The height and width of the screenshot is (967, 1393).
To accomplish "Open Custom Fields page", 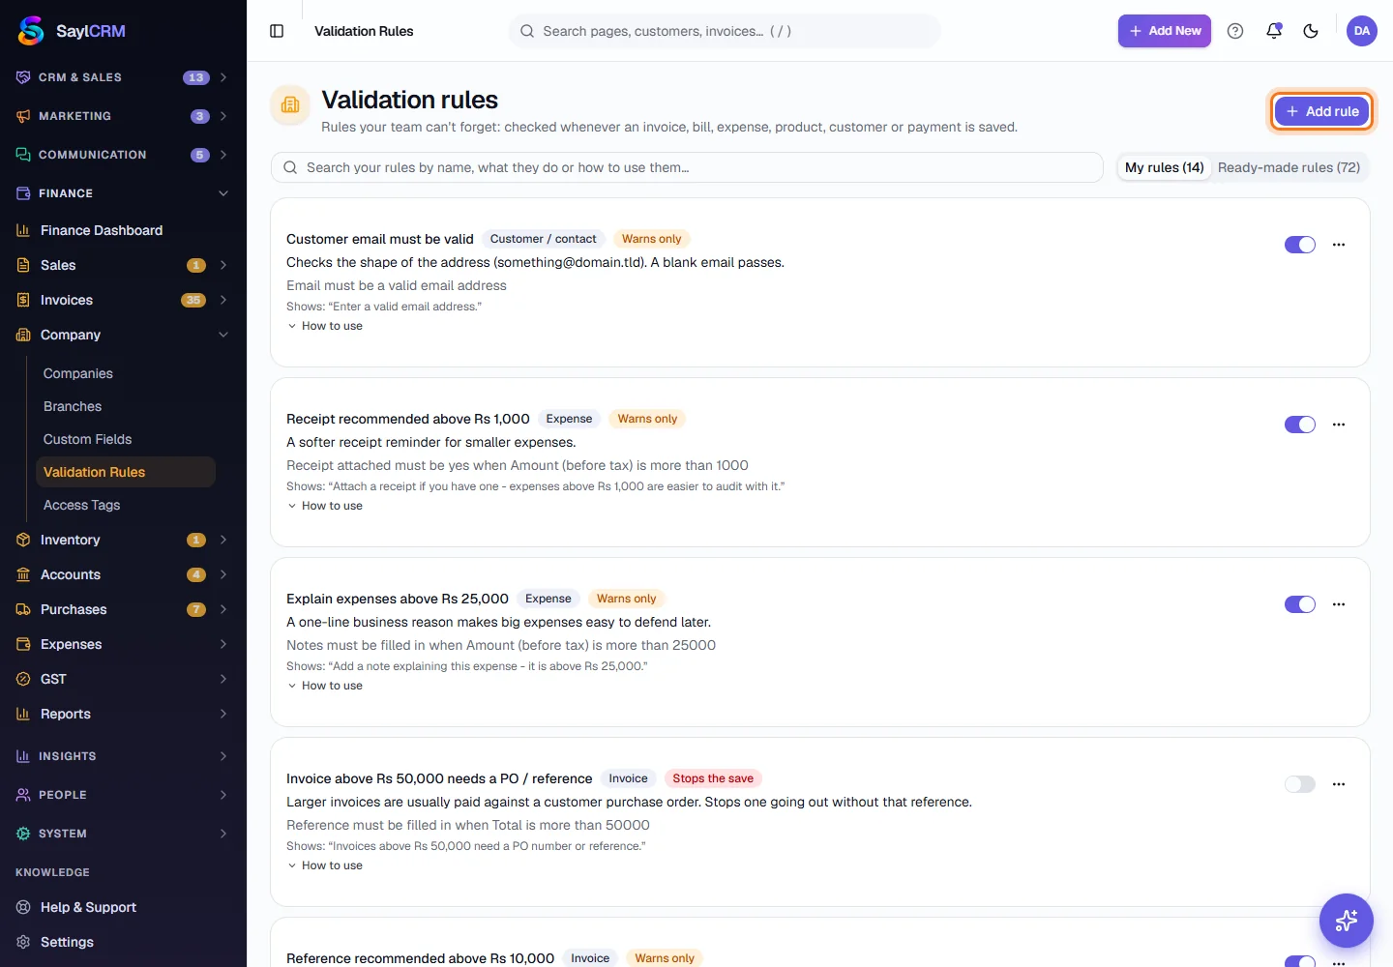I will (87, 439).
